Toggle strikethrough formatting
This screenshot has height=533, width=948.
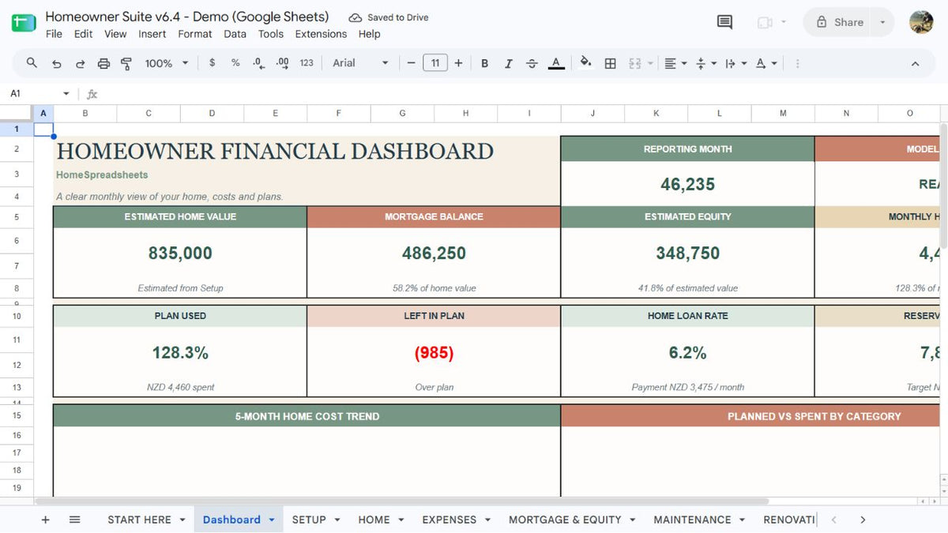pyautogui.click(x=532, y=63)
